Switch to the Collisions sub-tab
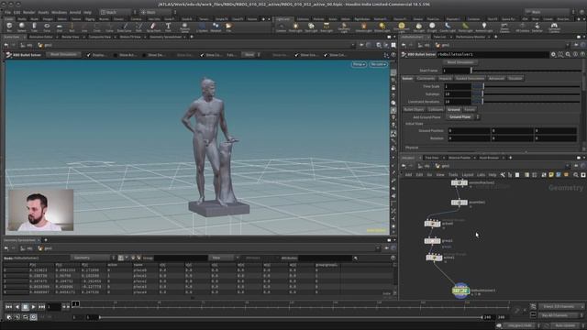The width and height of the screenshot is (587, 330). (x=436, y=110)
